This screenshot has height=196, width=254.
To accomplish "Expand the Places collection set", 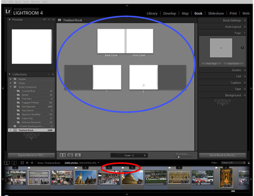I will point(11,83).
